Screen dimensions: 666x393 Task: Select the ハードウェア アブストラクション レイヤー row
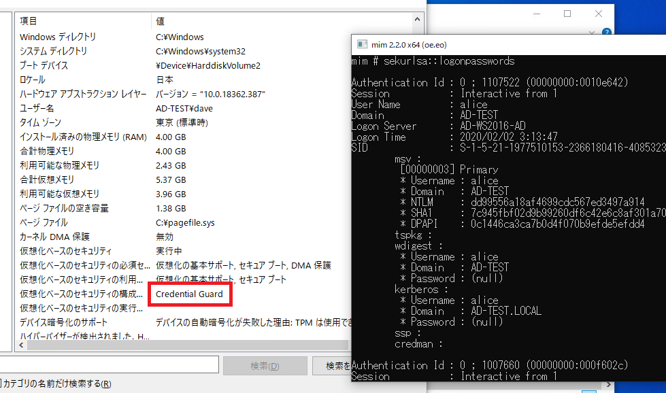185,95
